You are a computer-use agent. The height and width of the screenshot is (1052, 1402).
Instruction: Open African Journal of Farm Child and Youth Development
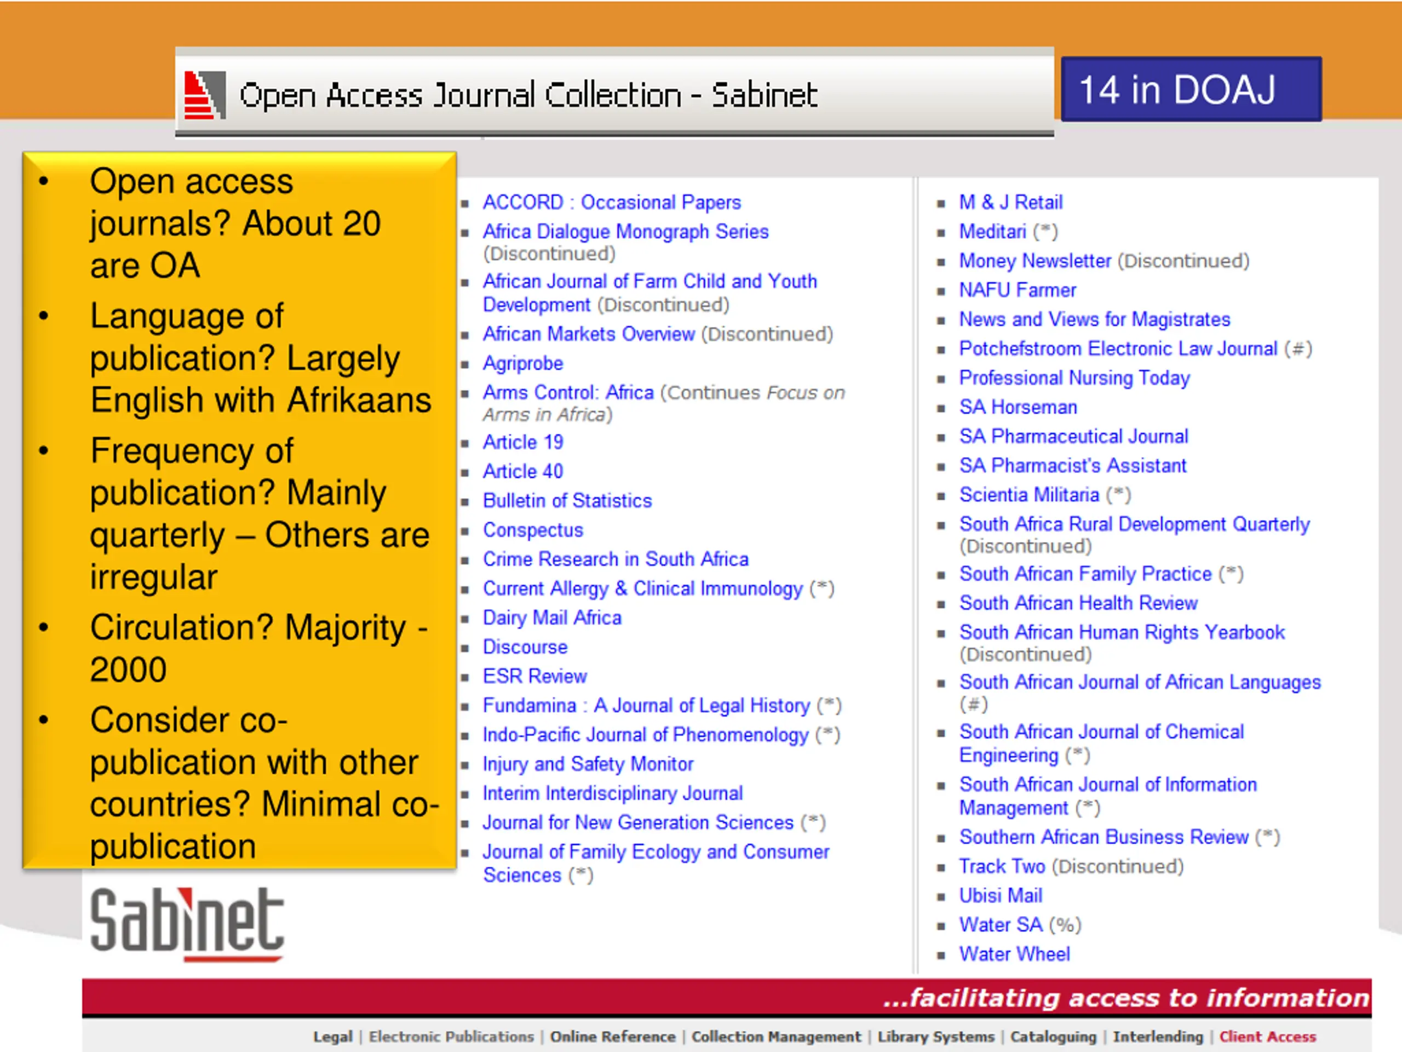[x=650, y=293]
